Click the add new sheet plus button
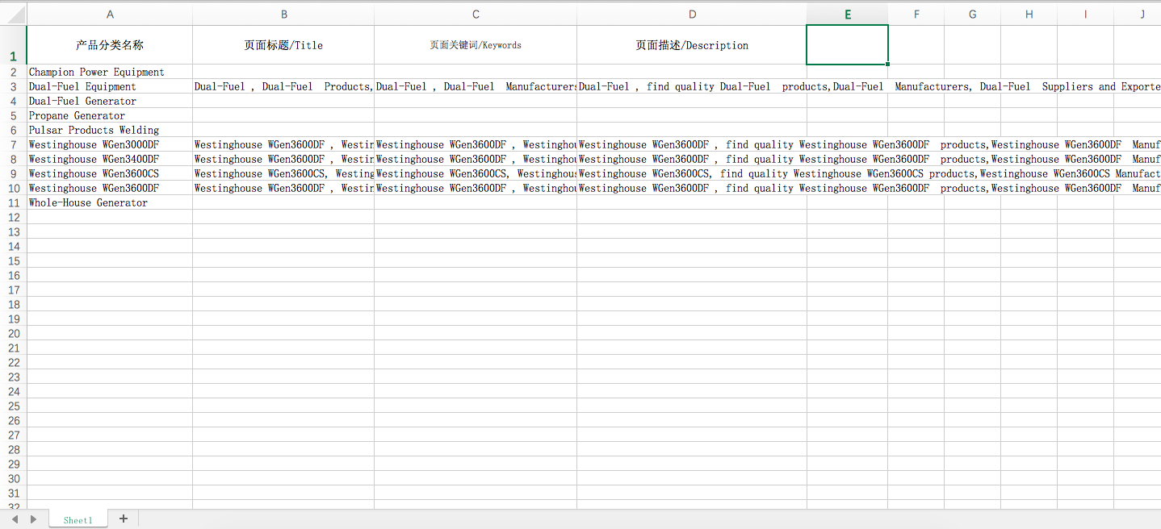 click(x=124, y=519)
